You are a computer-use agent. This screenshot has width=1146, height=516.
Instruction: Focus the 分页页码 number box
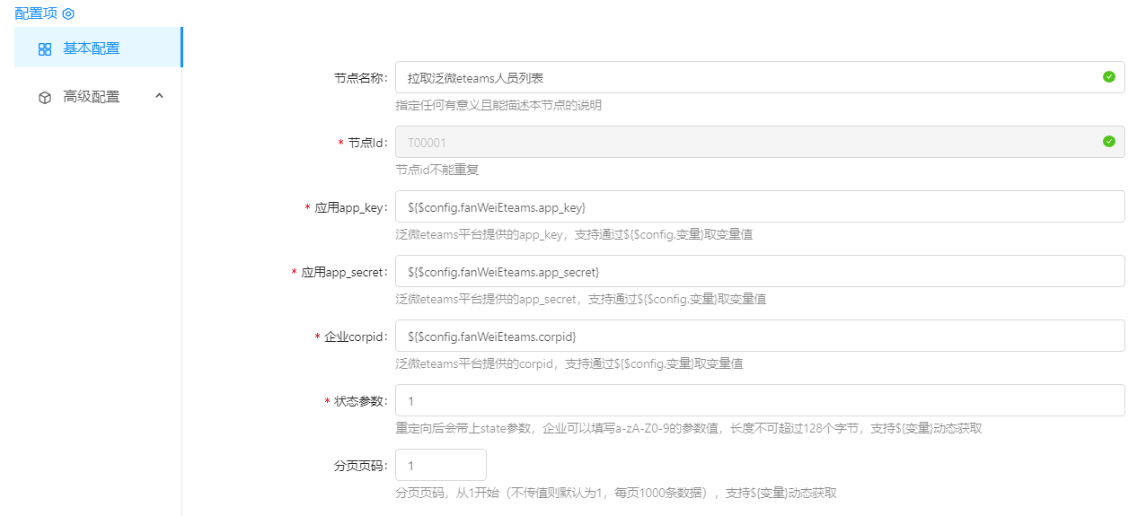coord(440,466)
